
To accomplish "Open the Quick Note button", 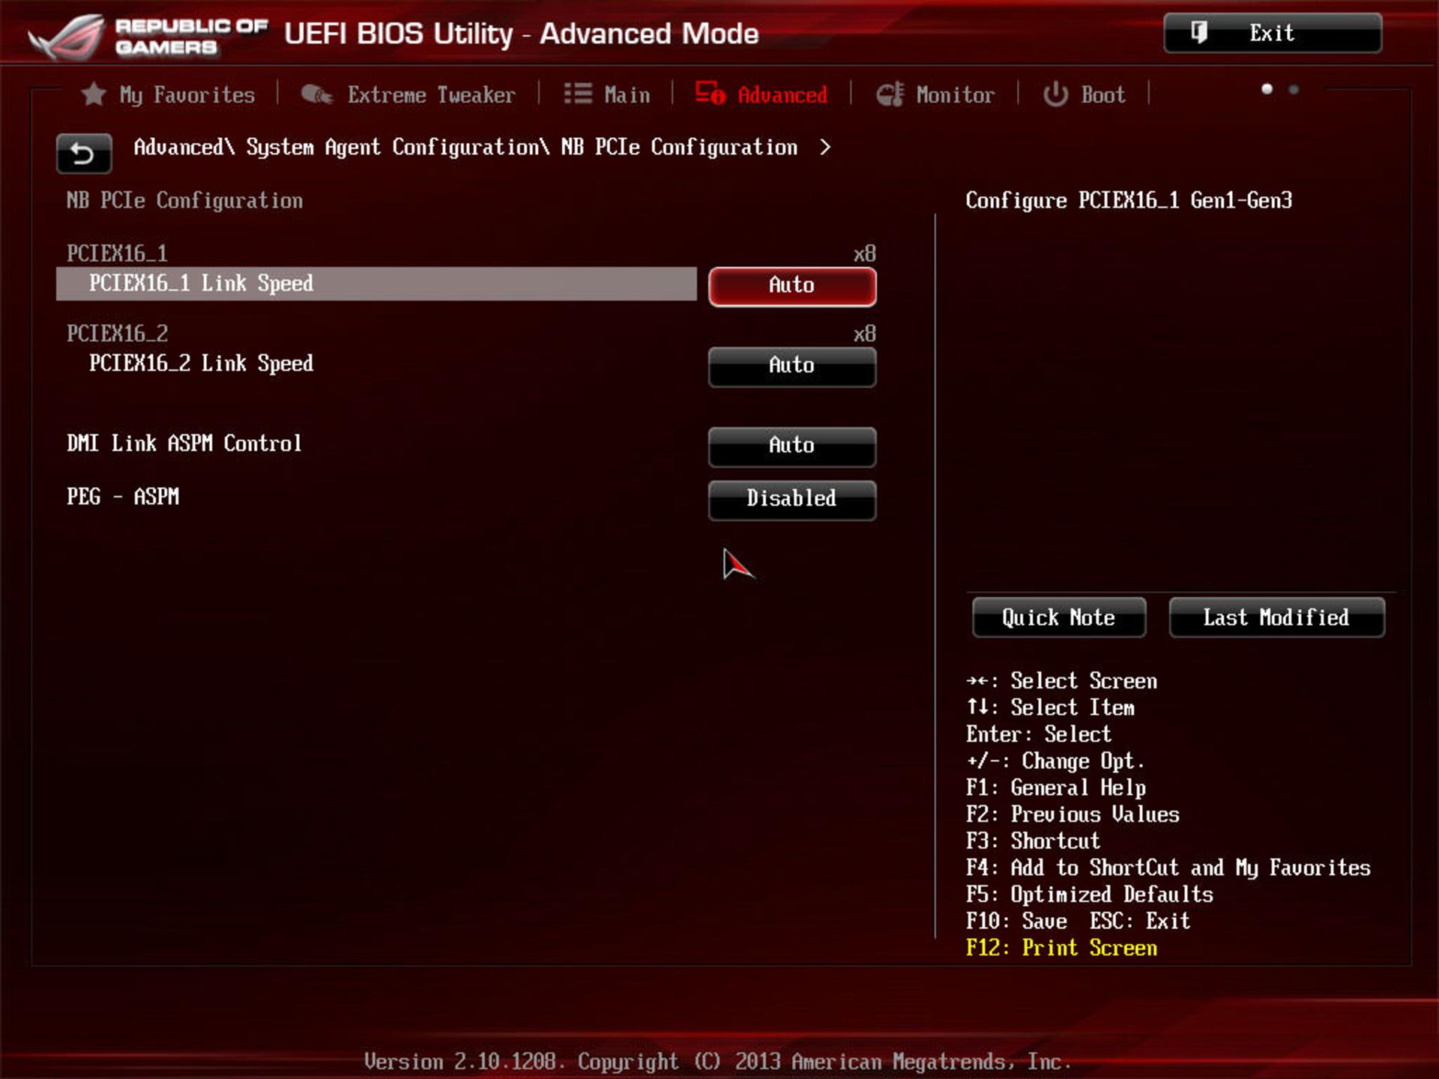I will [x=1059, y=617].
